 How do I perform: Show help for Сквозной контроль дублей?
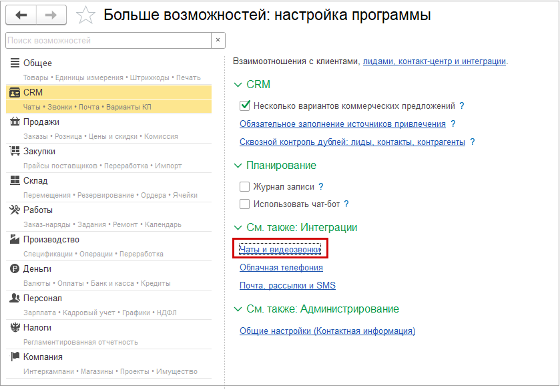473,142
